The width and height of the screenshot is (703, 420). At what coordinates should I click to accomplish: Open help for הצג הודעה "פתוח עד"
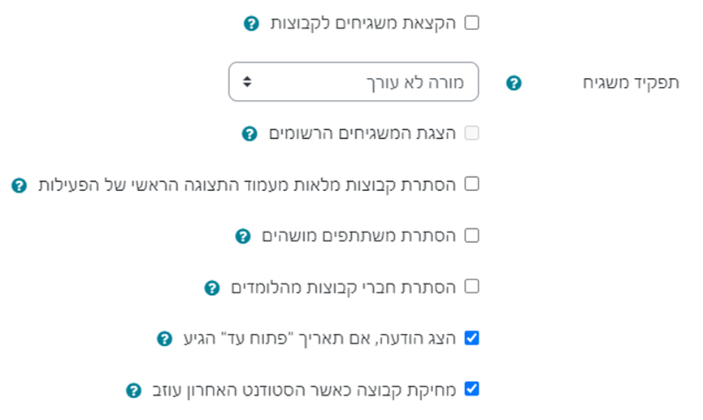pyautogui.click(x=163, y=338)
